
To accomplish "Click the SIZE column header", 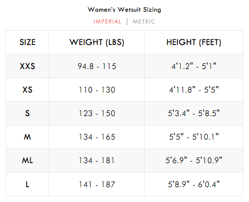I will point(28,42).
